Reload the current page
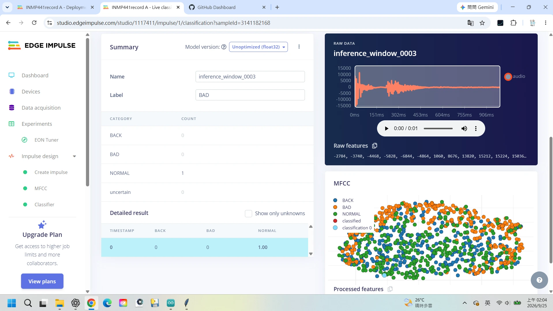This screenshot has height=311, width=553. pos(34,23)
